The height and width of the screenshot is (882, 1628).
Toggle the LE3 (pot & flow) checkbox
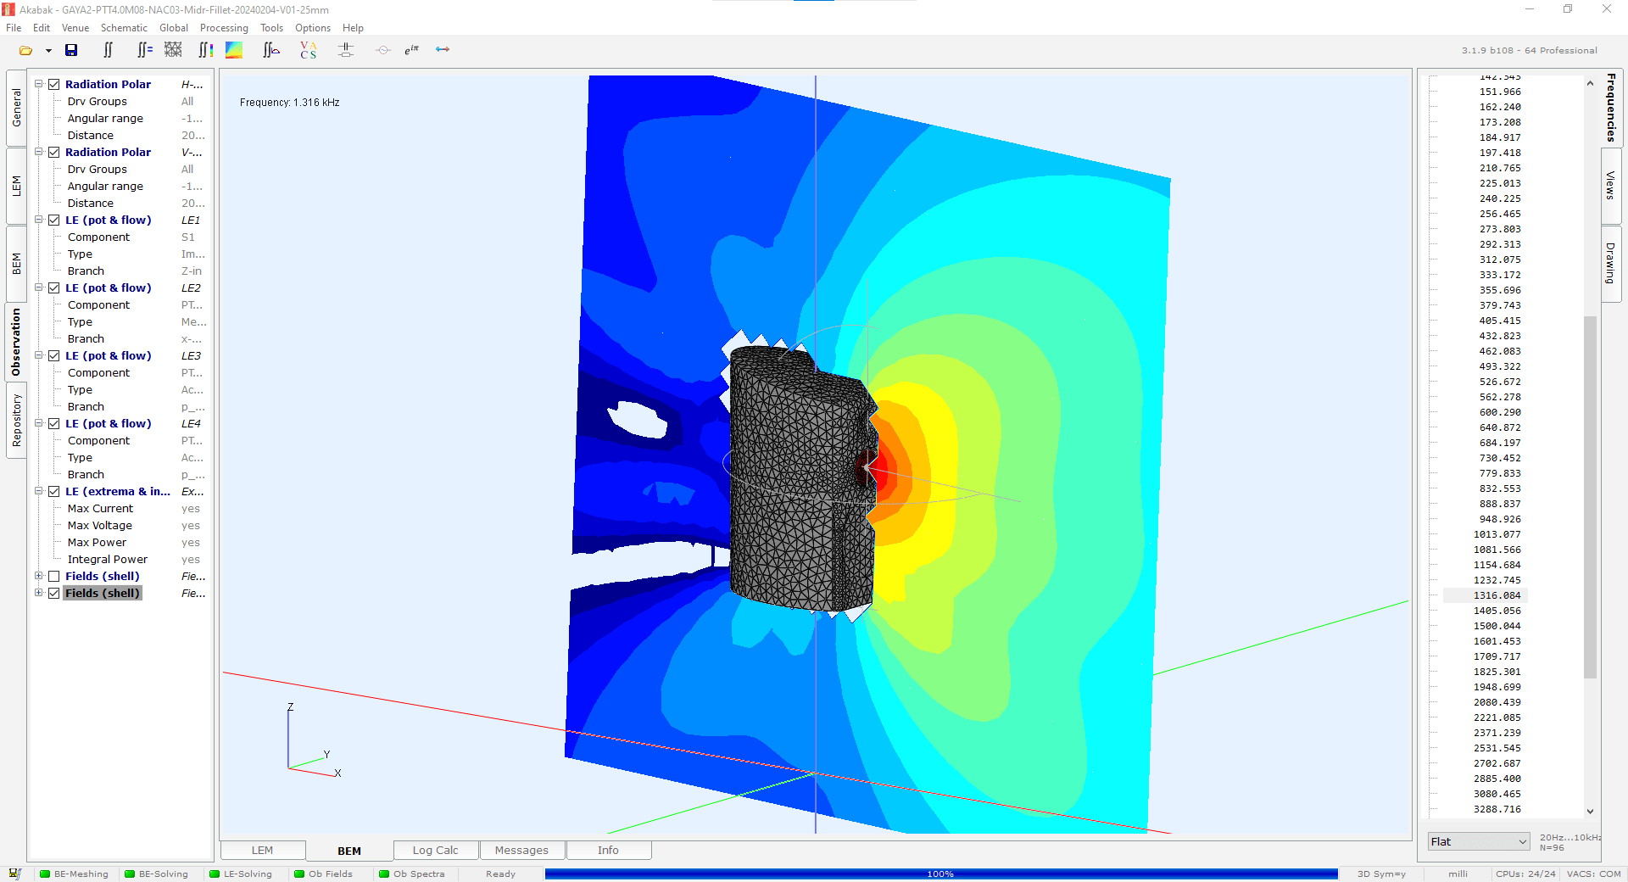54,355
